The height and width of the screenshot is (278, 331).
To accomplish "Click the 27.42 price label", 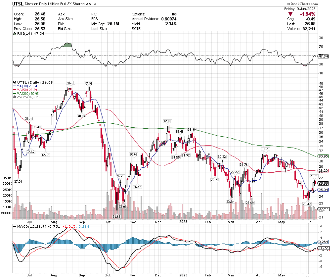I will point(235,172).
